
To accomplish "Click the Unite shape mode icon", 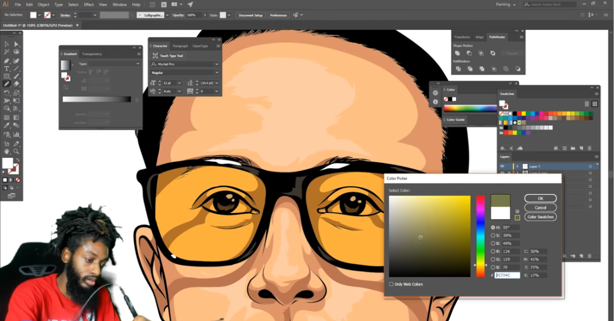I will pos(457,53).
